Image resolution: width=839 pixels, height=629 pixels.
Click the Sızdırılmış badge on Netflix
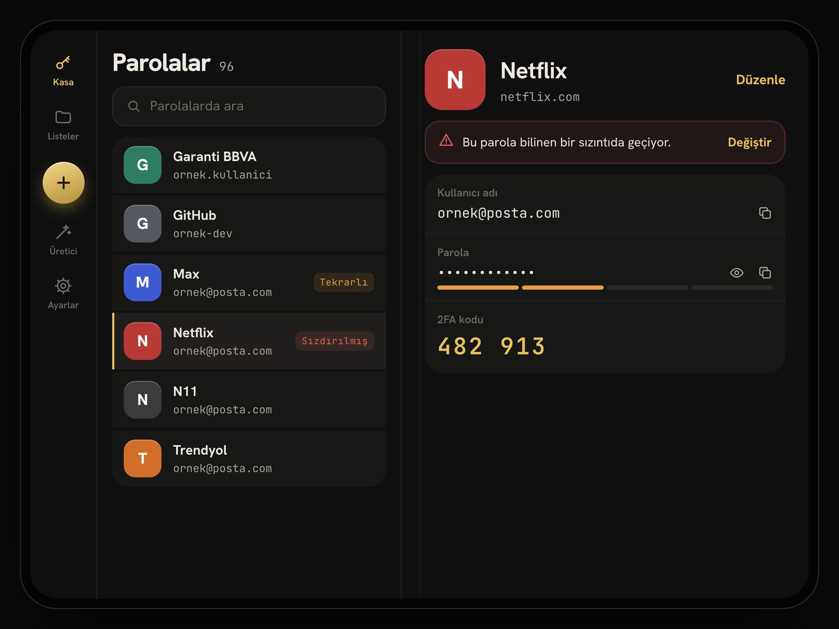point(335,341)
